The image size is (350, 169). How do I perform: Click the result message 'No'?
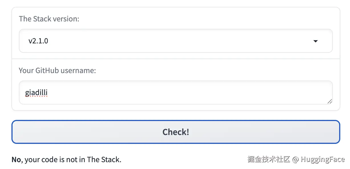click(x=16, y=160)
